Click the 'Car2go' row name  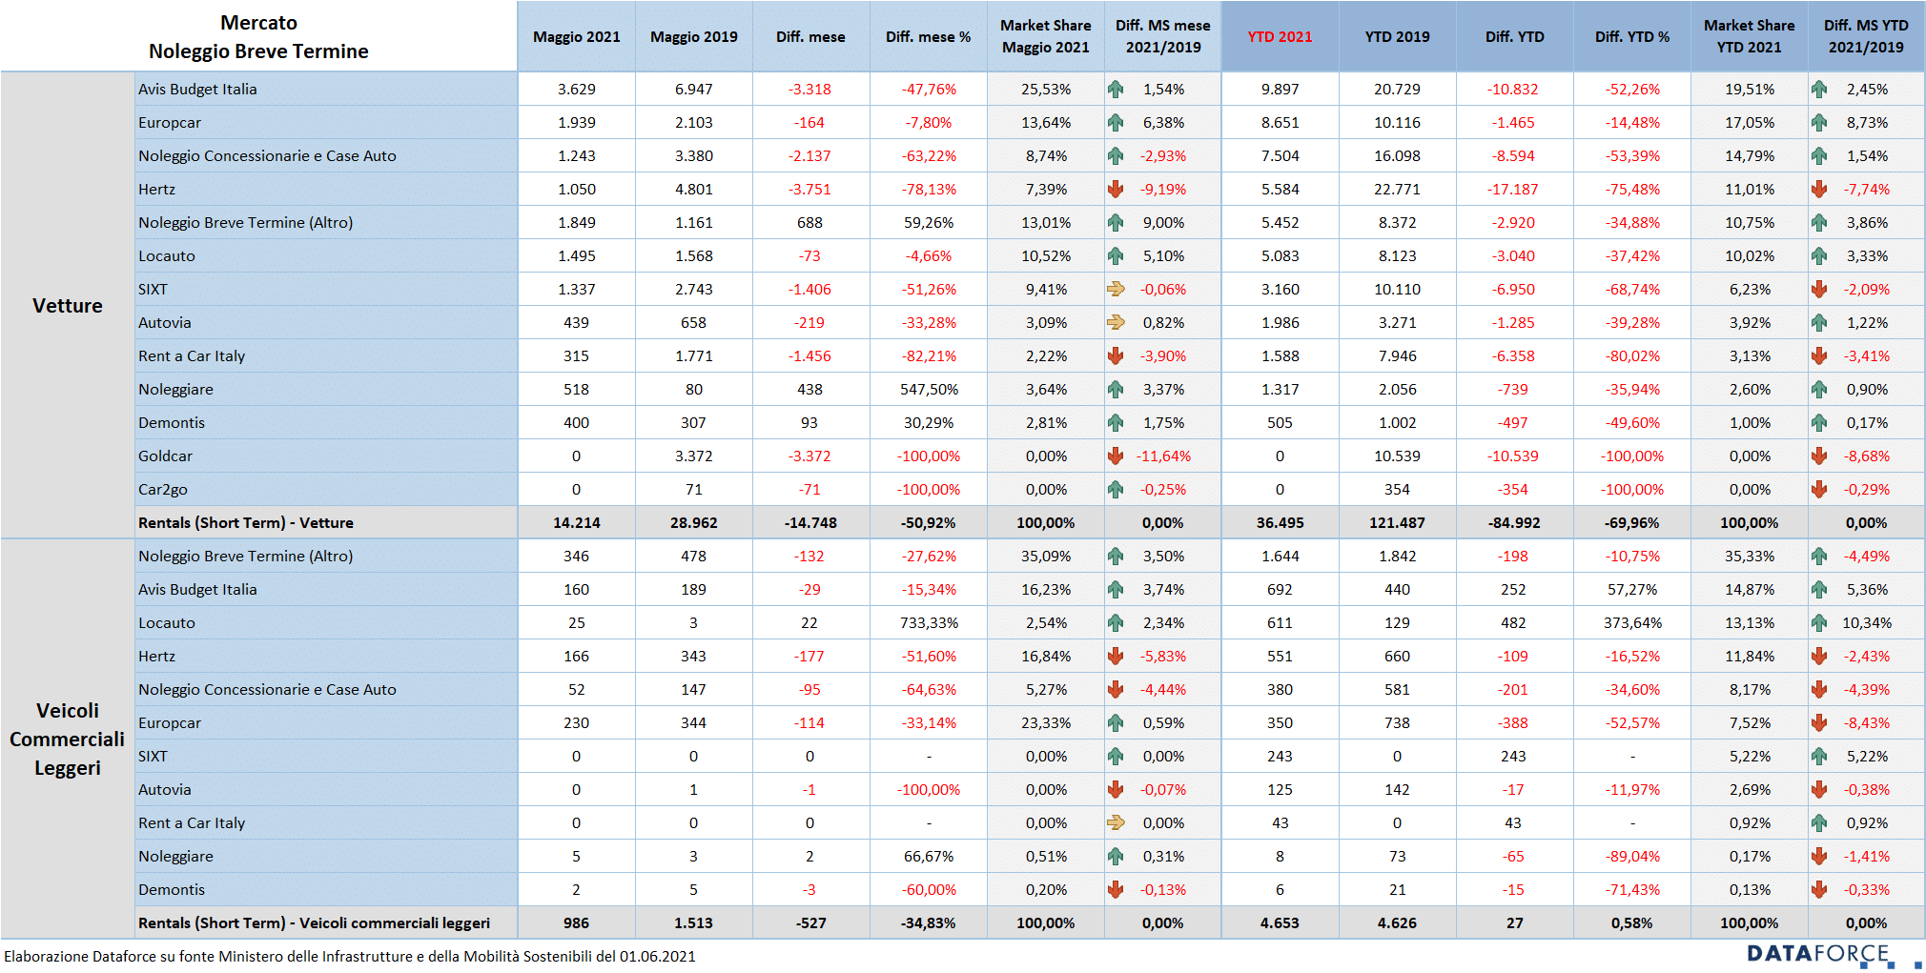coord(163,490)
